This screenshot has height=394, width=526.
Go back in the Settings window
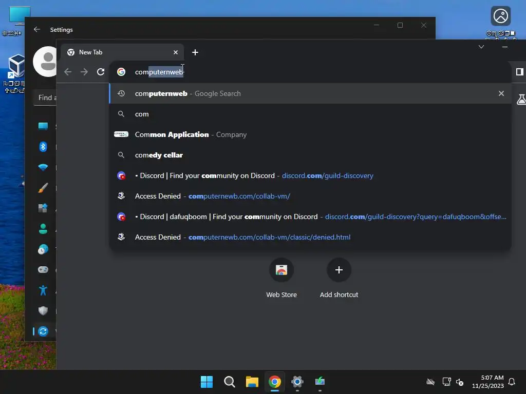[x=37, y=29]
